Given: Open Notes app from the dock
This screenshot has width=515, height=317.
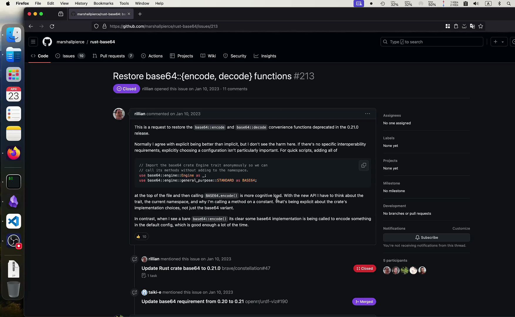Looking at the screenshot, I should click(x=14, y=133).
